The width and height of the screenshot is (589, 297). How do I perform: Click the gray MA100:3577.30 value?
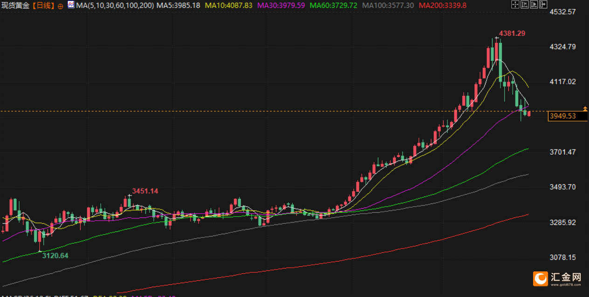pos(388,6)
